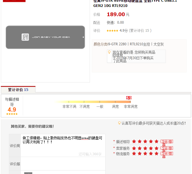Set 描述相符 rating to one star
Screen dimensions: 192x174
(134, 141)
